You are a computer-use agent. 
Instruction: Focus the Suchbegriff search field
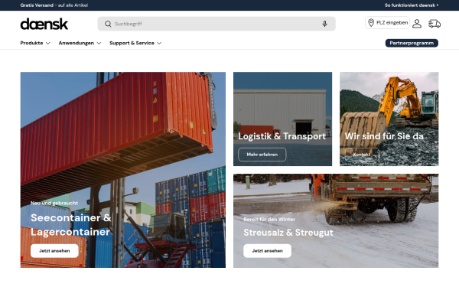[216, 24]
